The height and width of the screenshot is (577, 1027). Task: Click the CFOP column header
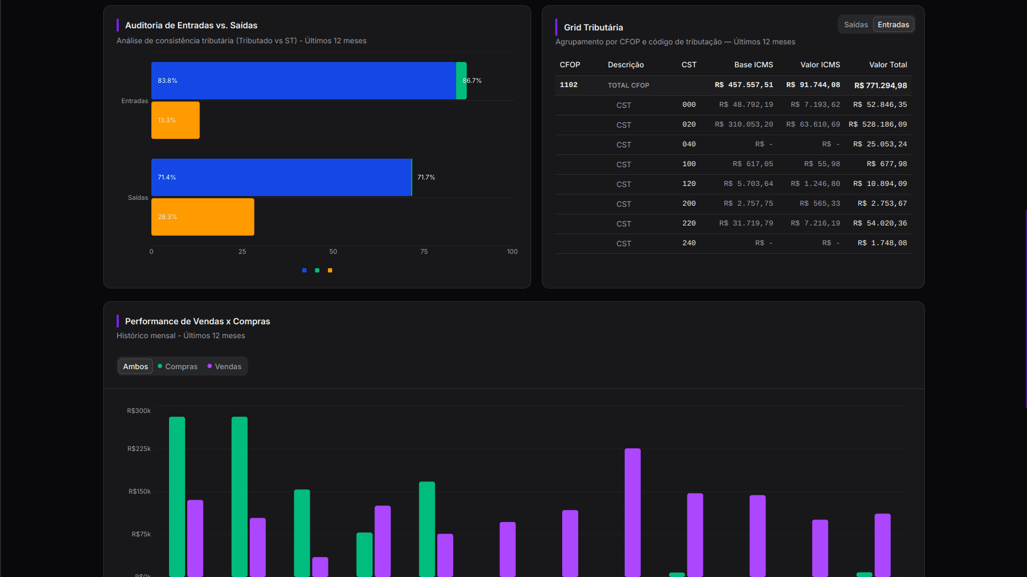tap(570, 65)
